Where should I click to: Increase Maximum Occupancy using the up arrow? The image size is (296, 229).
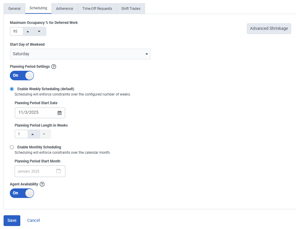point(28,31)
